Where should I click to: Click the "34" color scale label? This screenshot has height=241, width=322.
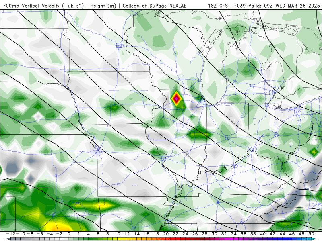point(234,234)
